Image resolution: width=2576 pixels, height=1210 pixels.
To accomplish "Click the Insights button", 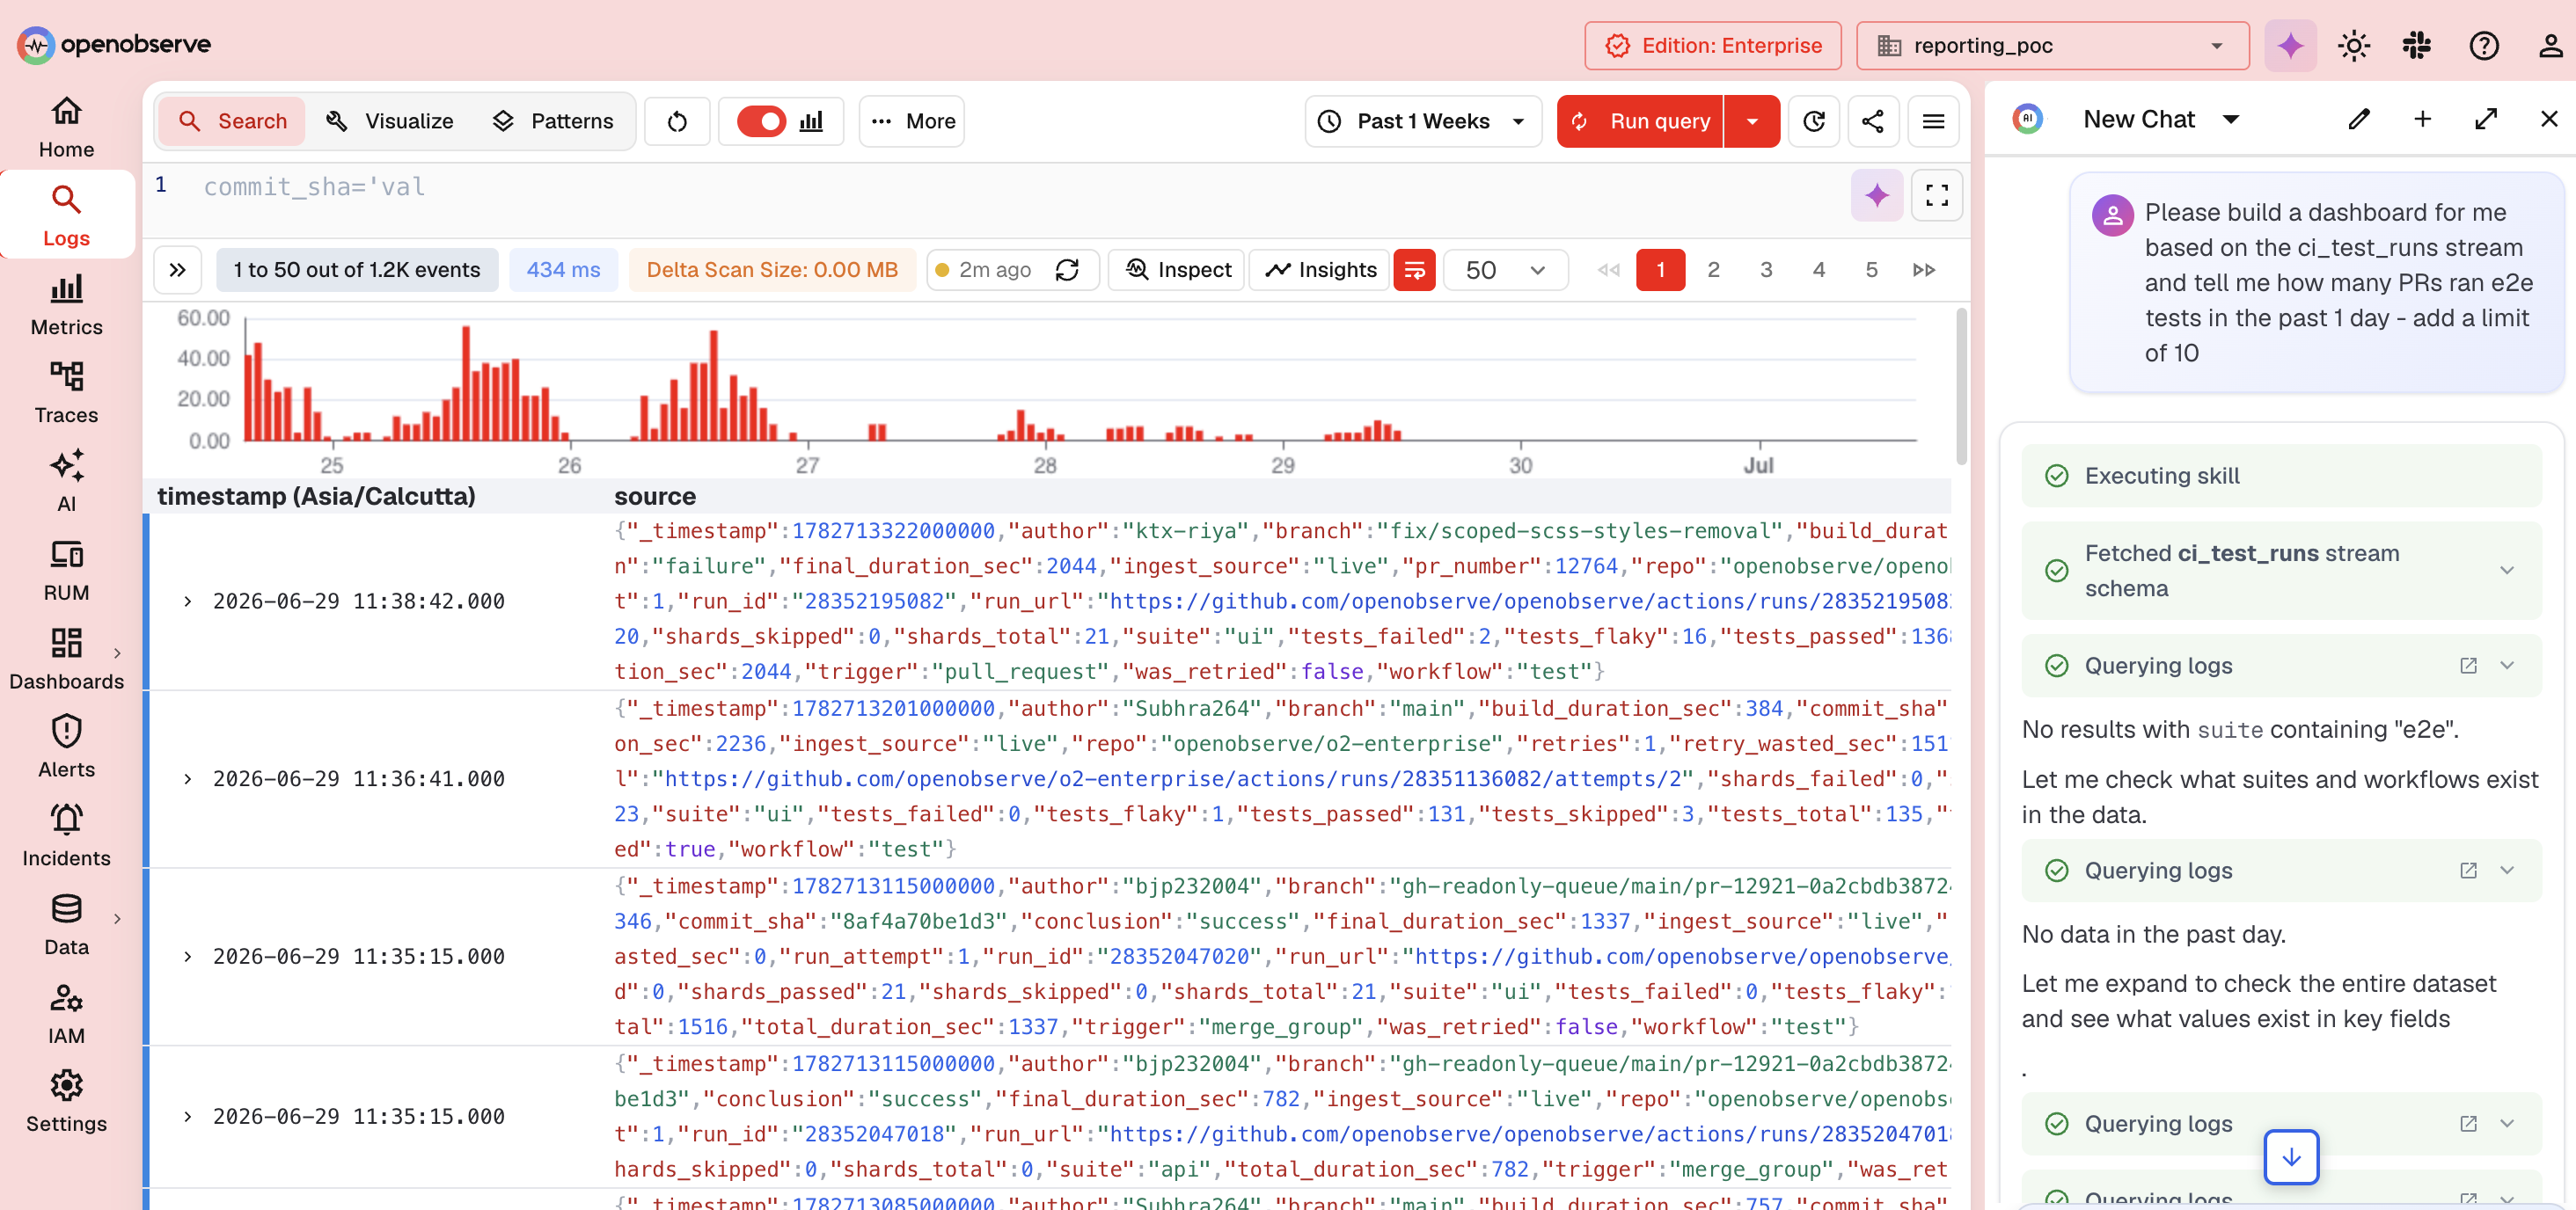I will [1320, 270].
